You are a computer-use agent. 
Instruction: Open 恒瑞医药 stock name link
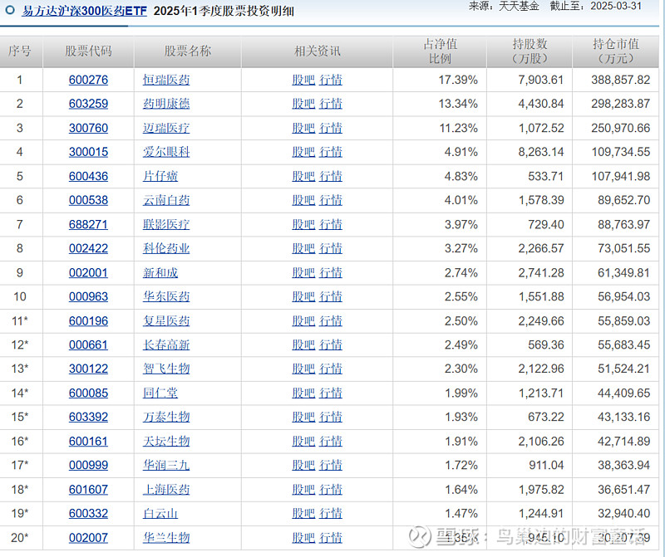166,80
